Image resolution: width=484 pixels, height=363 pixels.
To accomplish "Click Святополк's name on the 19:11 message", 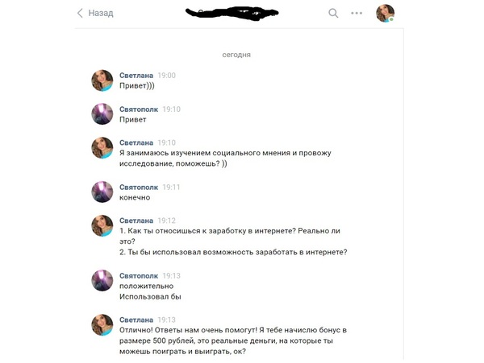I will tap(139, 188).
